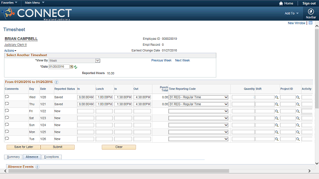
Task: Go to Next Week
Action: [182, 61]
